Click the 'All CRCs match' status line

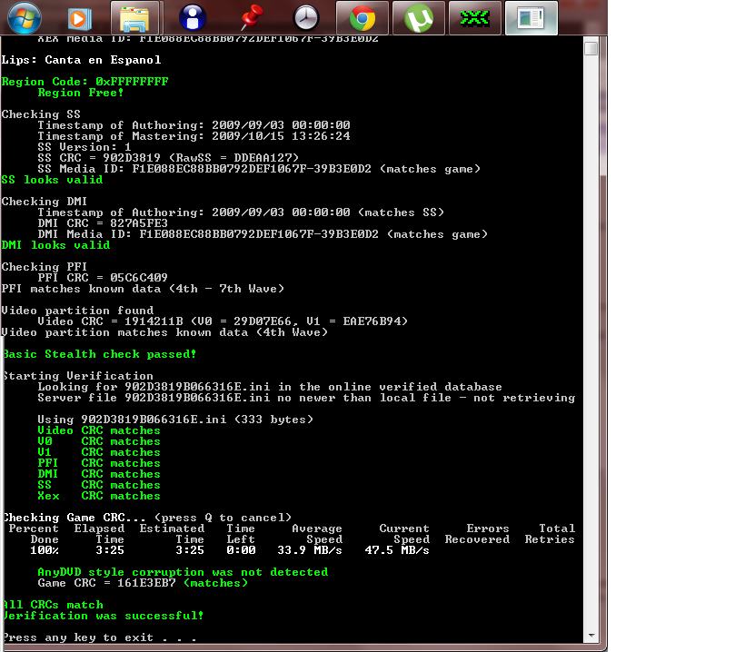53,605
